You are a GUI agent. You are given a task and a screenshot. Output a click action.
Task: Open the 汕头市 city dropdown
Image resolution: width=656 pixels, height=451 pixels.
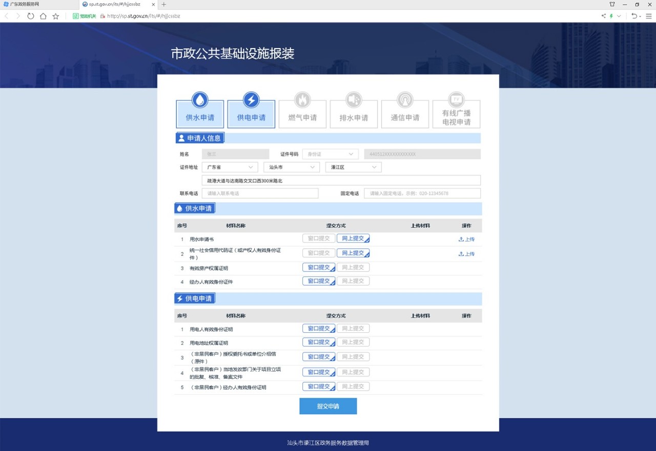point(292,167)
